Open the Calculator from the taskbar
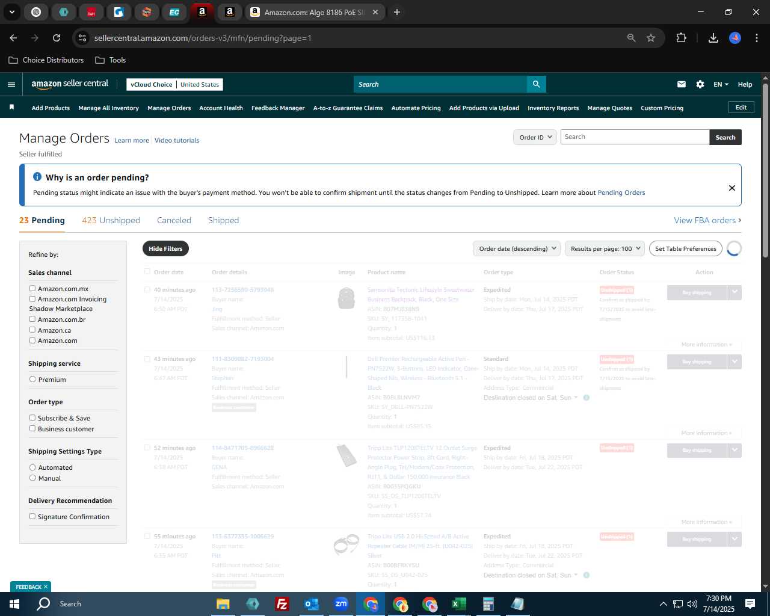The width and height of the screenshot is (770, 616). (x=488, y=604)
